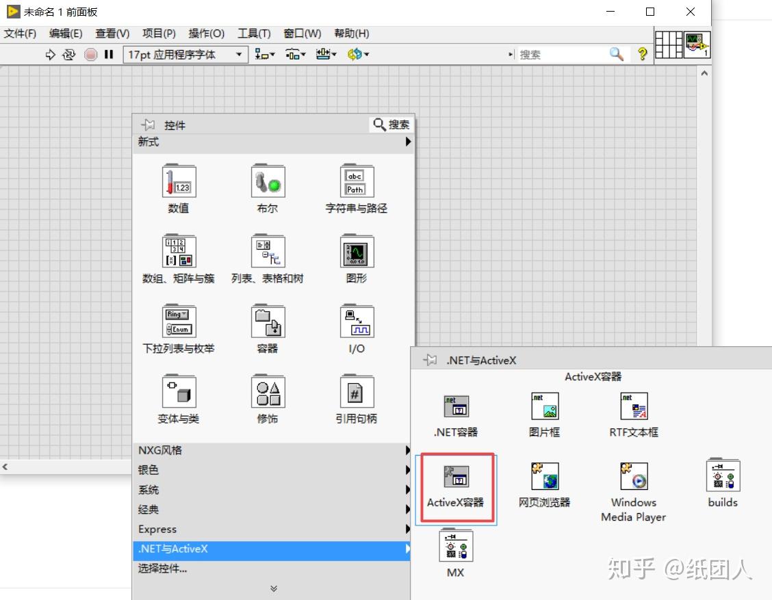Viewport: 772px width, 600px height.
Task: Click the 搜索 button in controls palette
Action: [391, 125]
